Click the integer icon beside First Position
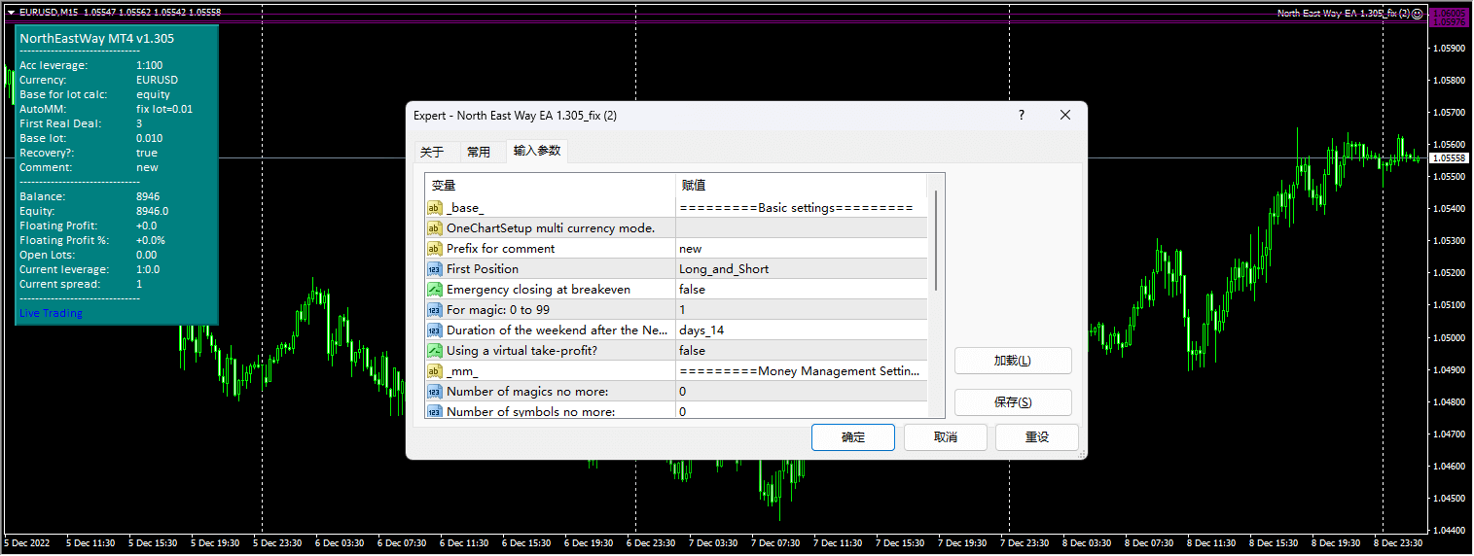Screen dimensions: 1474x556 click(x=435, y=269)
